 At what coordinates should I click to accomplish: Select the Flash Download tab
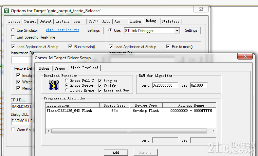click(84, 68)
